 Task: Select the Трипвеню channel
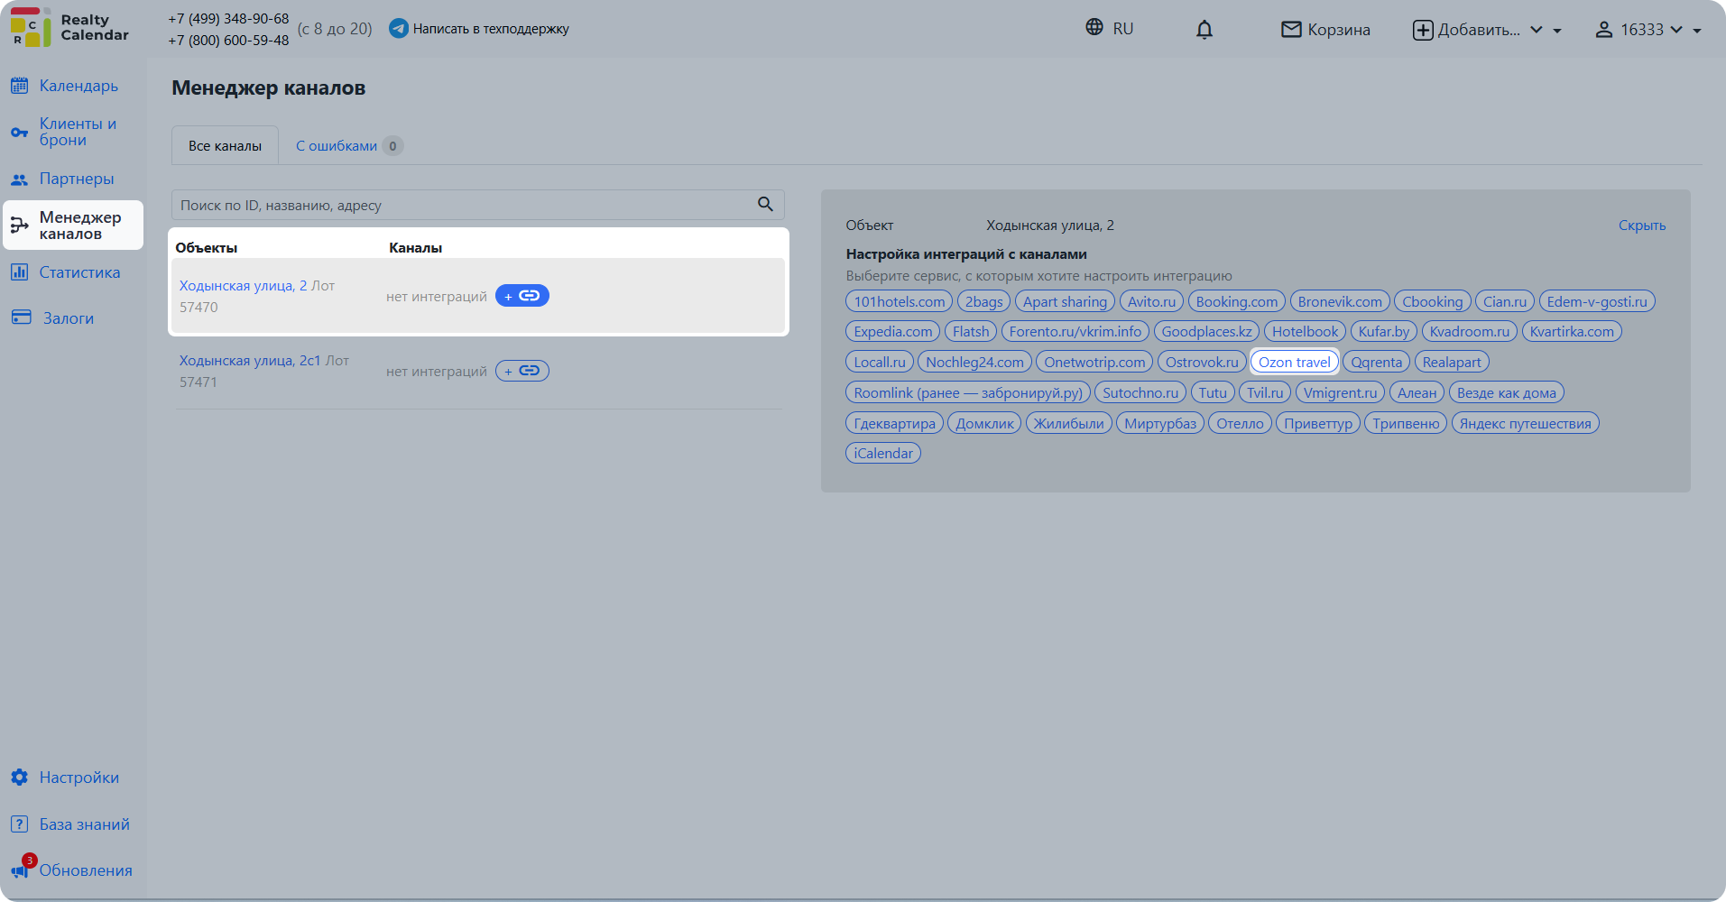pos(1407,423)
